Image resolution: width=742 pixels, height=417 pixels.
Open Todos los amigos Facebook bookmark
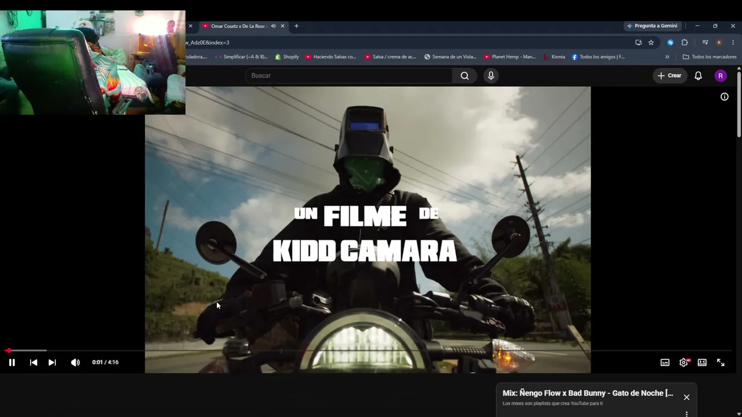598,57
